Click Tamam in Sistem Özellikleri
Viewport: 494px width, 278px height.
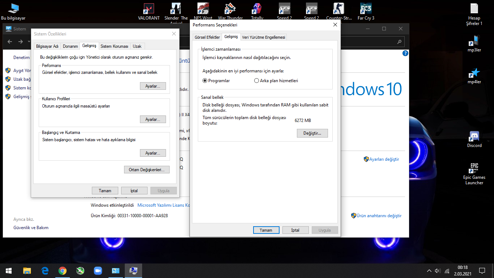(105, 191)
